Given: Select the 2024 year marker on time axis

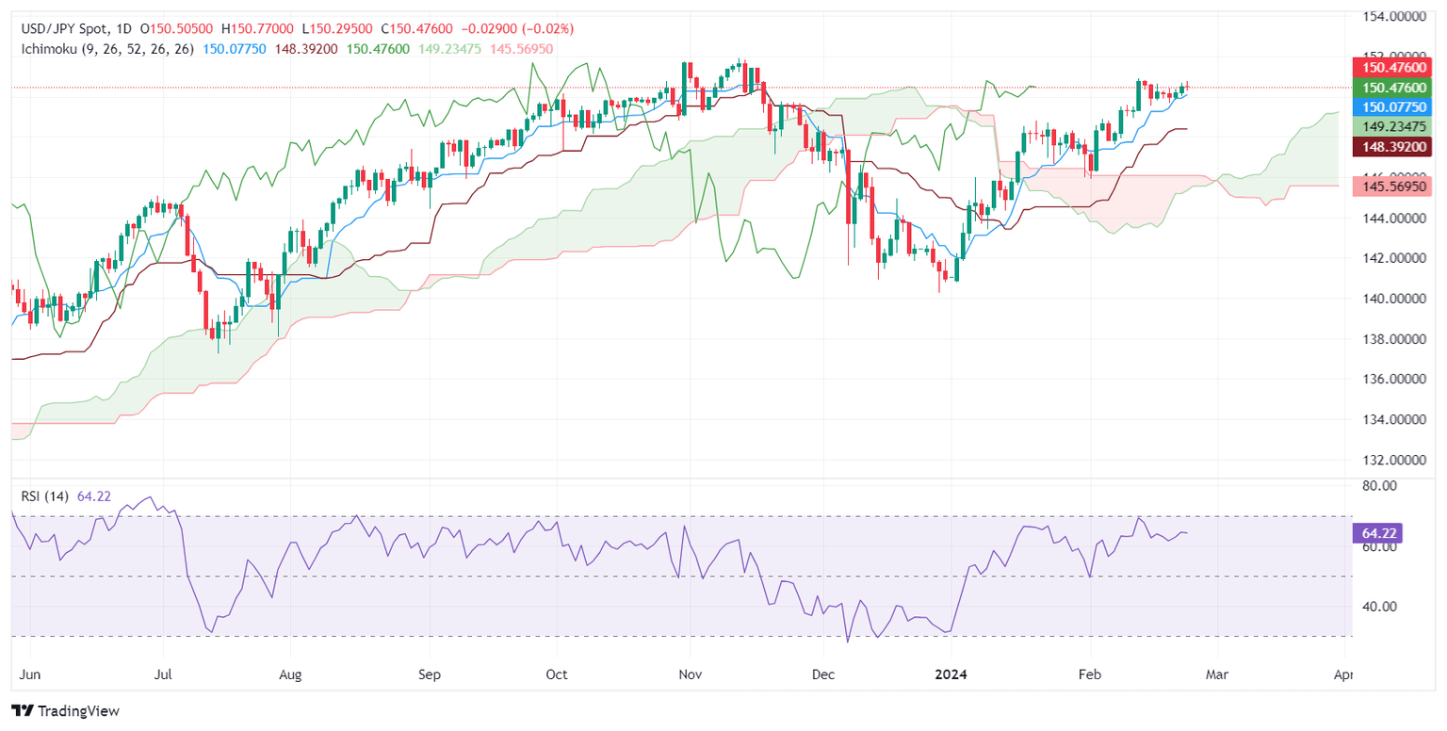Looking at the screenshot, I should [951, 675].
